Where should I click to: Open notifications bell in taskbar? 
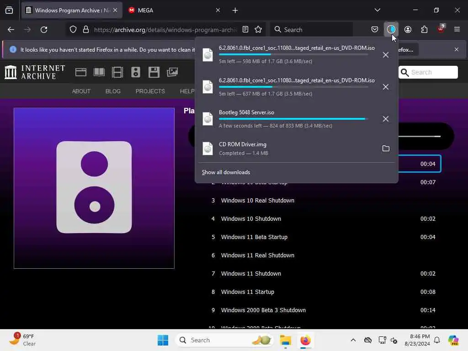[437, 340]
